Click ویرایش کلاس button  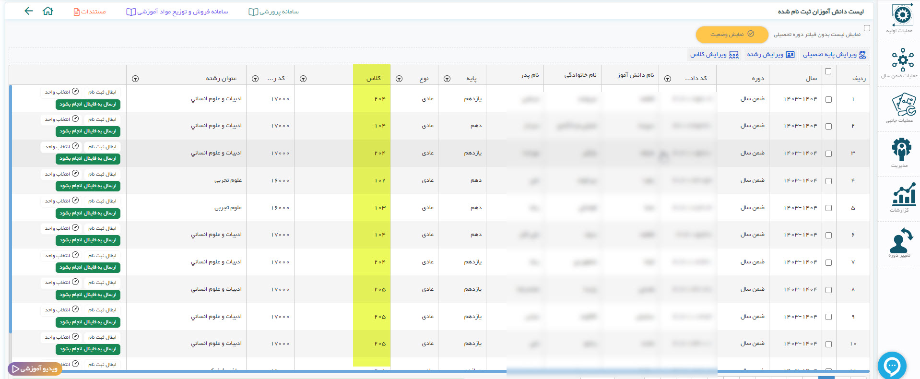pyautogui.click(x=714, y=55)
